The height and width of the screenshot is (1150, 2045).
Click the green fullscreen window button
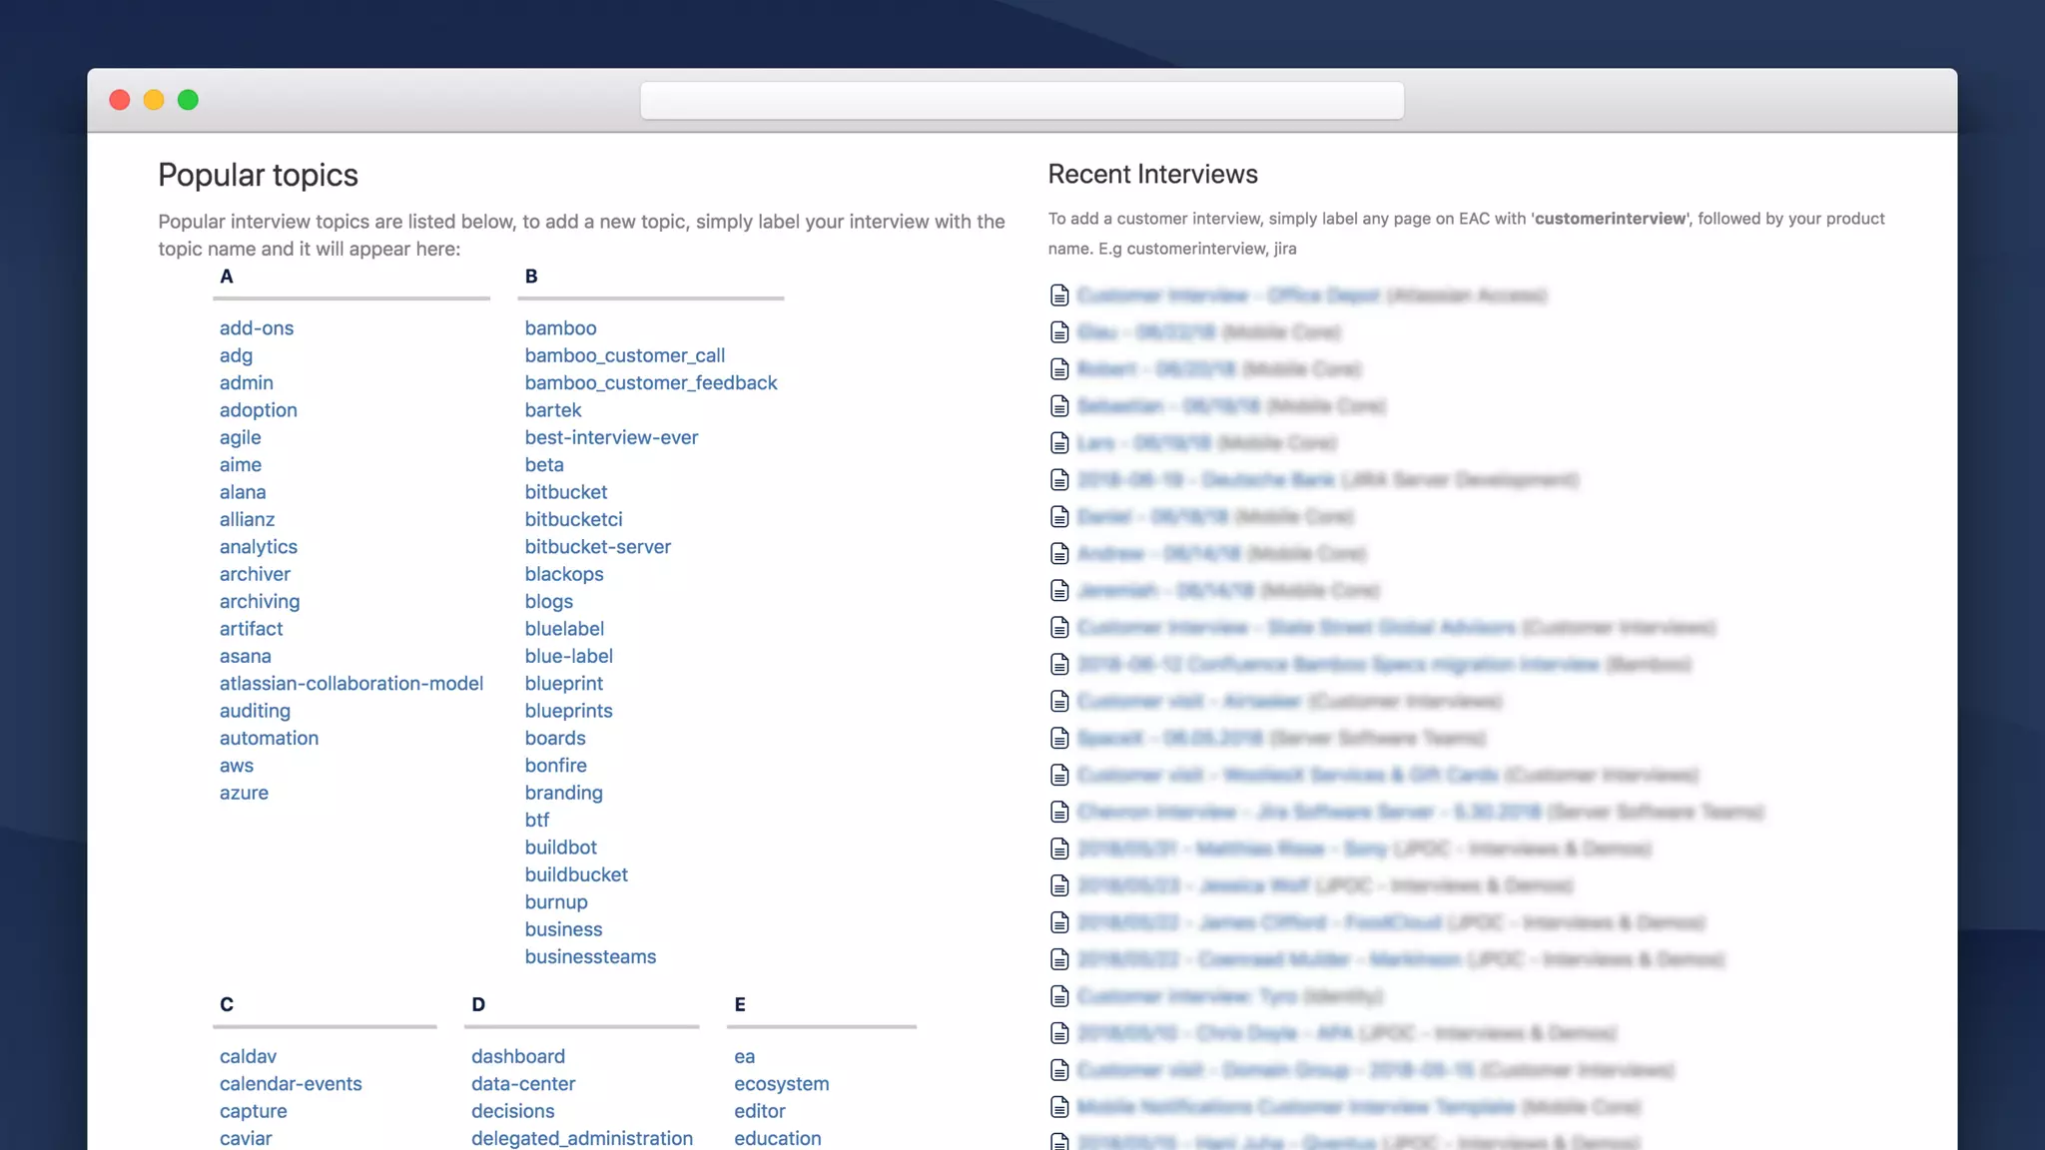[188, 100]
